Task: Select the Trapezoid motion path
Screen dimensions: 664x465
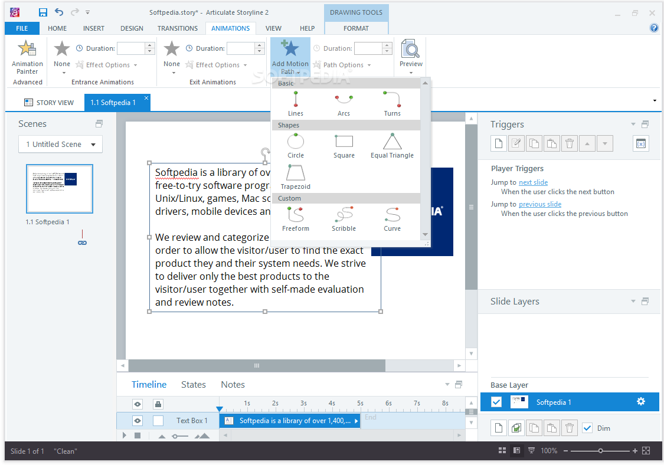Action: coord(296,177)
